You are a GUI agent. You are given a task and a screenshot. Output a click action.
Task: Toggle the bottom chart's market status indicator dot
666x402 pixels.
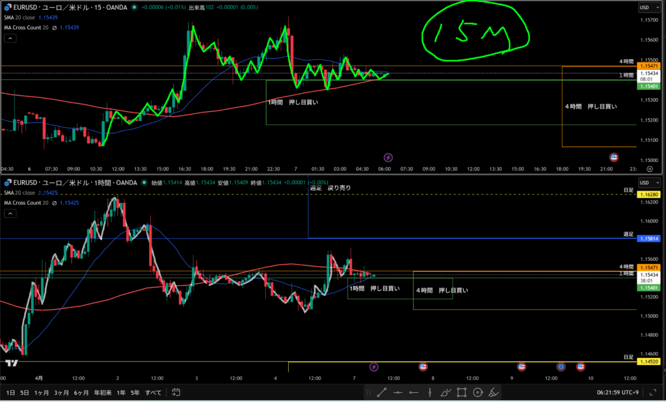point(144,183)
